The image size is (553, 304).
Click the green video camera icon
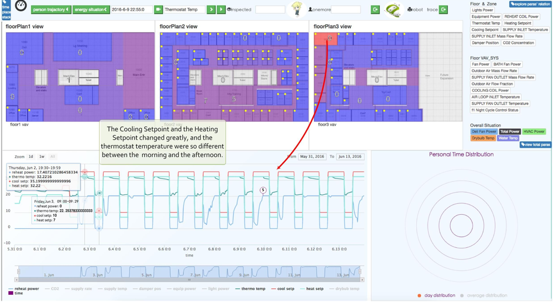pyautogui.click(x=158, y=10)
